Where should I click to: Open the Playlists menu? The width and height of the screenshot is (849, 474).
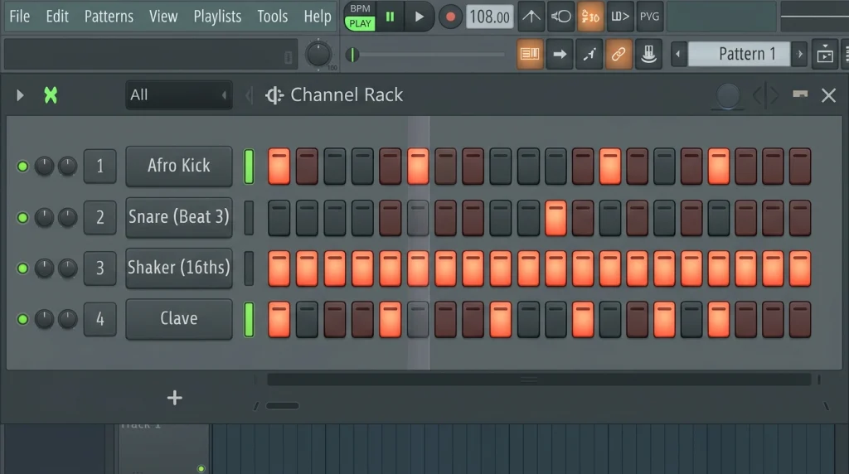218,17
